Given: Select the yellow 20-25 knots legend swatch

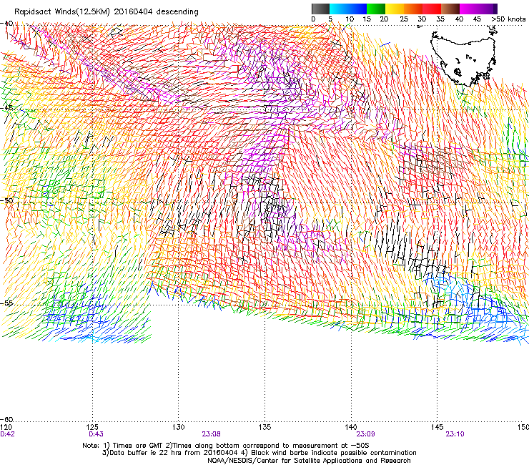Looking at the screenshot, I should click(395, 9).
